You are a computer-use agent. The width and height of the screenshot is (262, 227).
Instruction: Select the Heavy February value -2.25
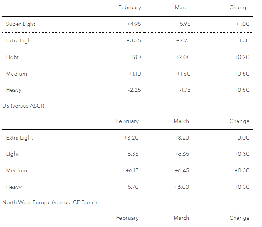point(134,90)
